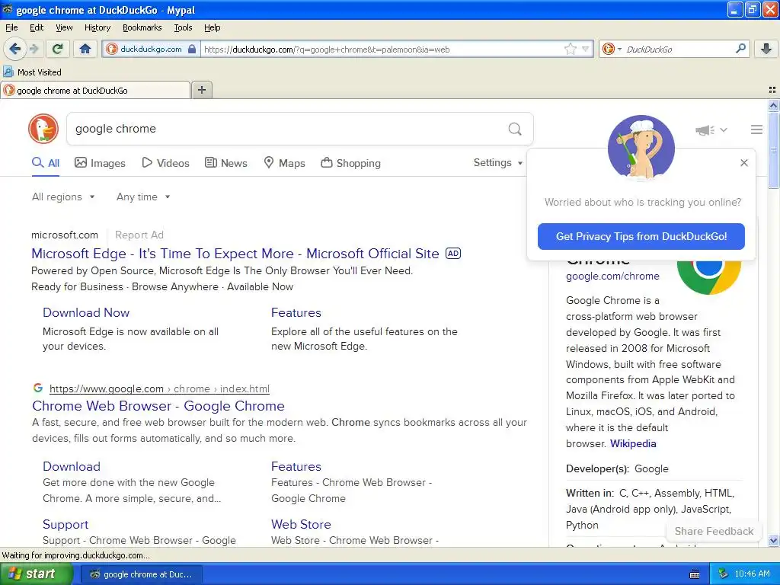Go back using the browser back arrow

point(14,49)
